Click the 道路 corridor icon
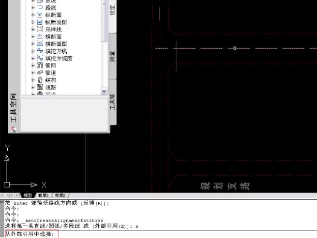This screenshot has height=238, width=317. pos(40,87)
